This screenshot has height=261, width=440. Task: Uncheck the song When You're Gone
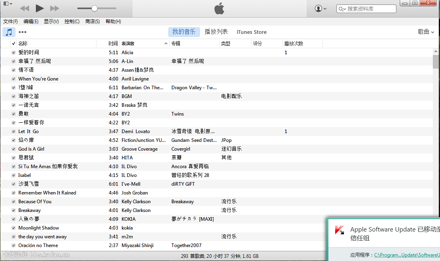click(x=14, y=79)
